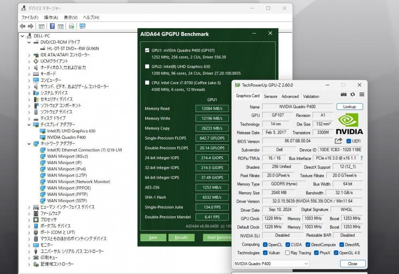Select the NVIDIA Quadro P400 display adapter
The image size is (399, 274).
(66, 137)
